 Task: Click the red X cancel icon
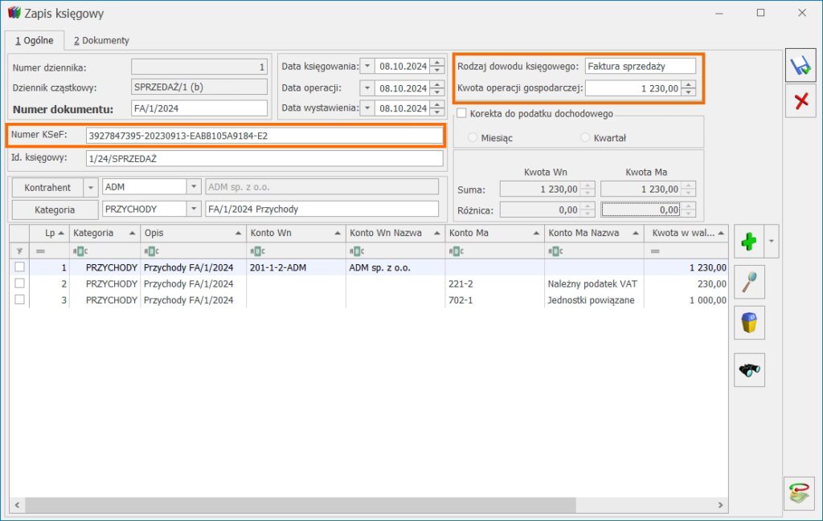click(800, 101)
